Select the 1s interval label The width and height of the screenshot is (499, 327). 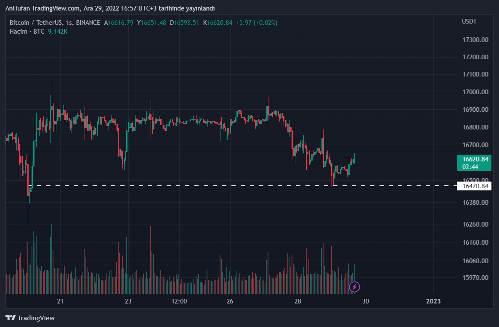click(69, 23)
